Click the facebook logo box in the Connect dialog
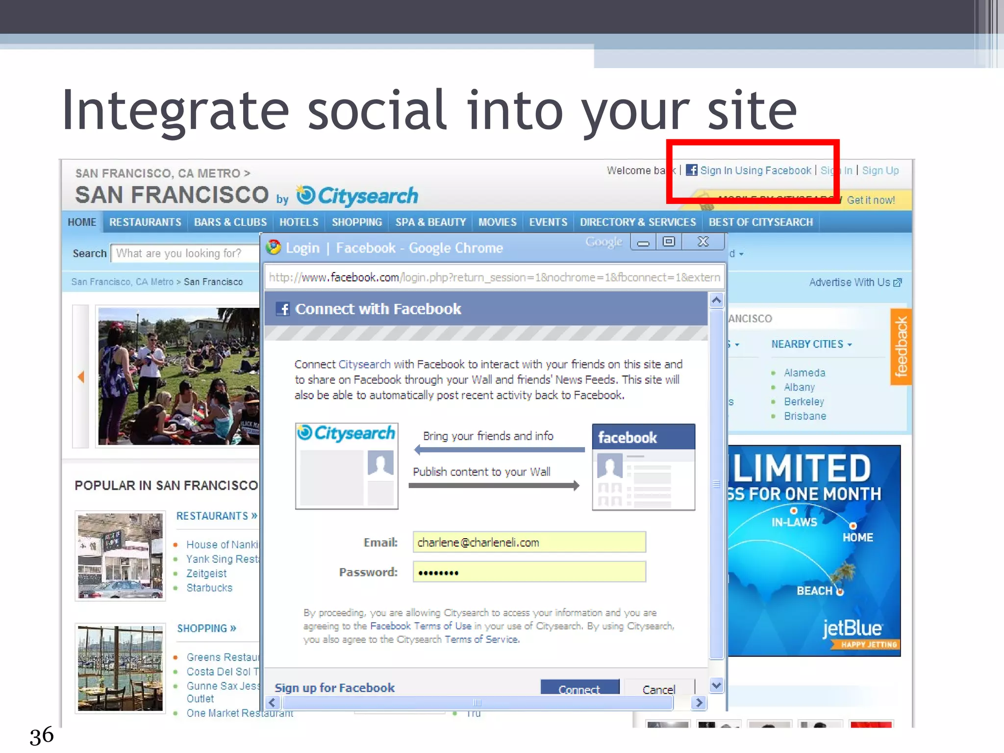Viewport: 1004px width, 753px height. point(643,467)
